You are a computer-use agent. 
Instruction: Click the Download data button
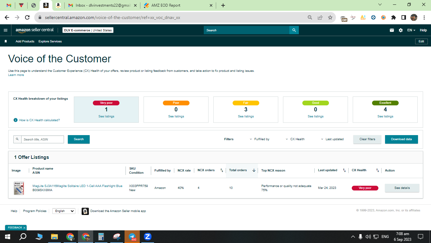(402, 139)
